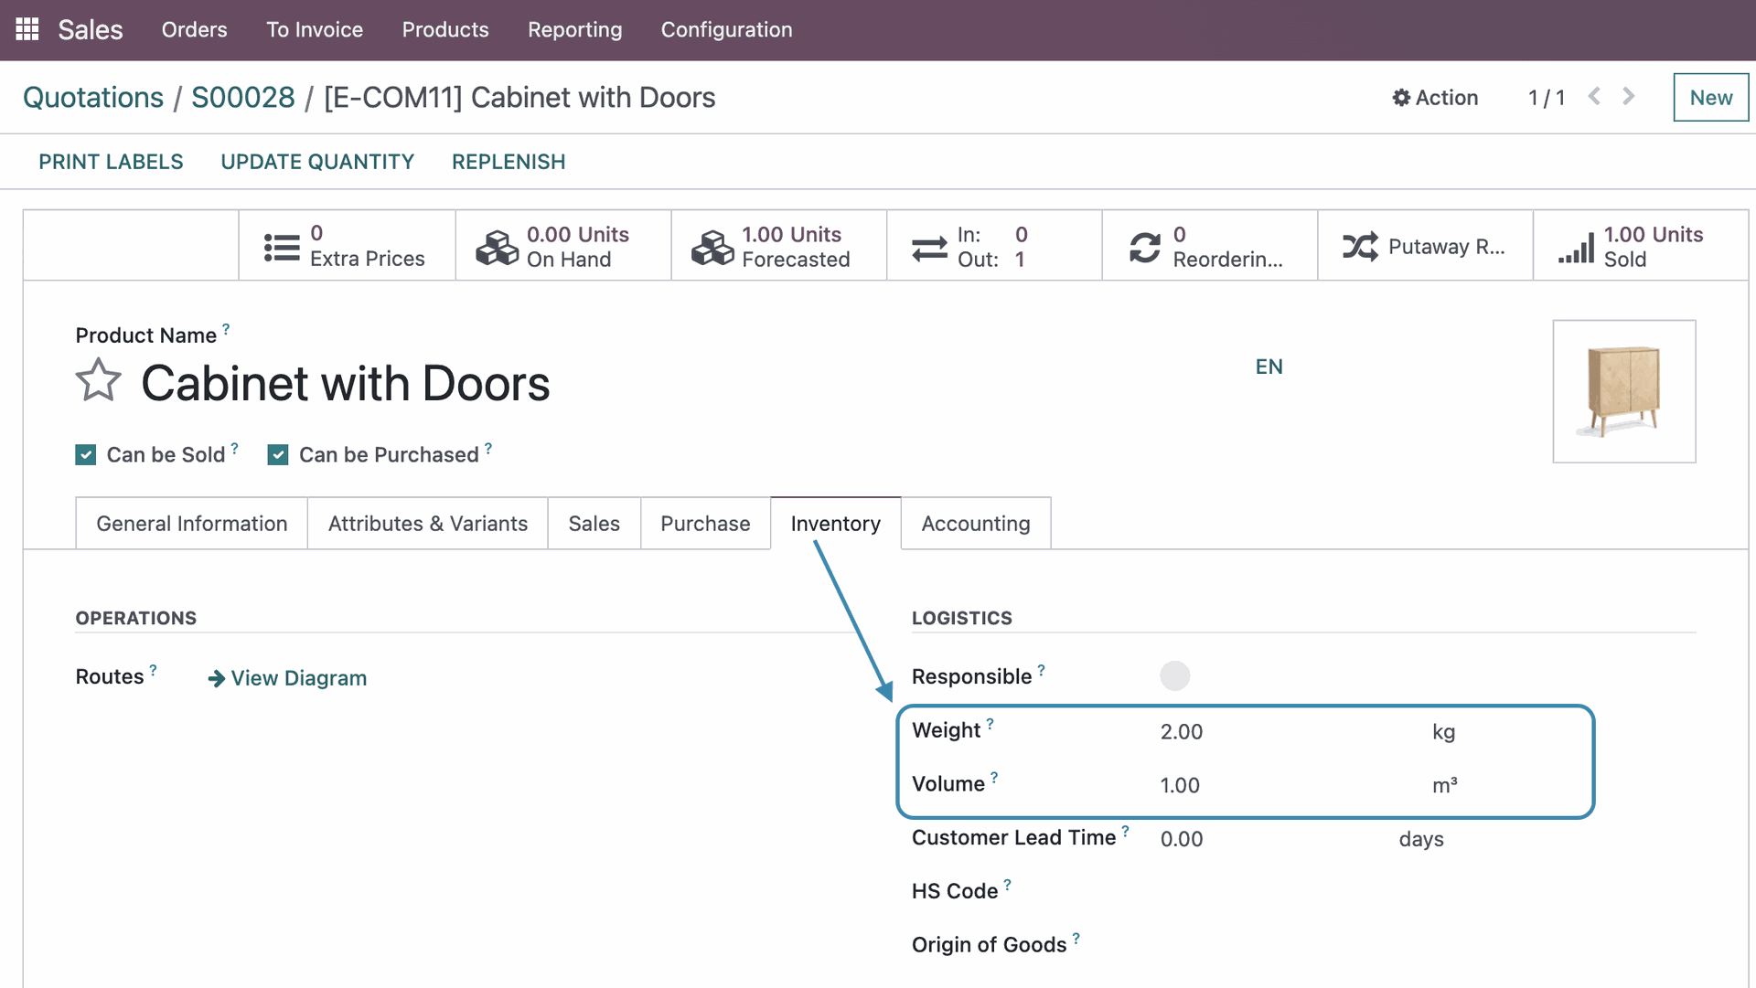The height and width of the screenshot is (988, 1756).
Task: Go to next record chevron
Action: click(1628, 96)
